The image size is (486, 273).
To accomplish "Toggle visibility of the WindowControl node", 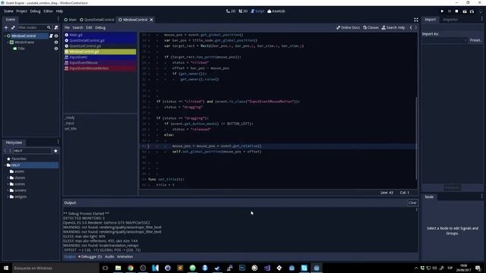I will click(56, 36).
